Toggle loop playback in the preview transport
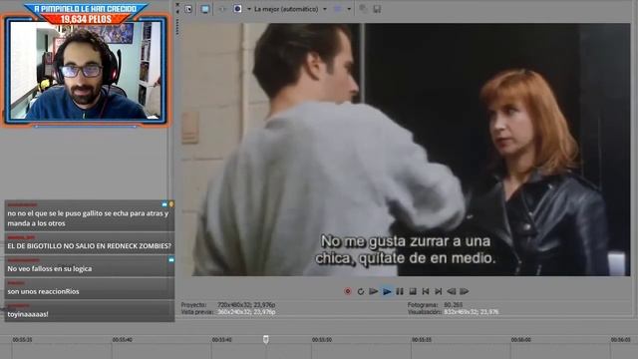The image size is (638, 359). click(x=361, y=291)
